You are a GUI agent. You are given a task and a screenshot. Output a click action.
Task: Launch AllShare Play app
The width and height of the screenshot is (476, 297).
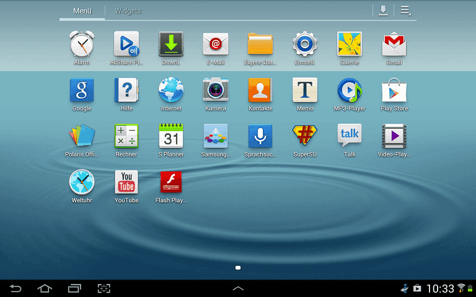coord(126,45)
